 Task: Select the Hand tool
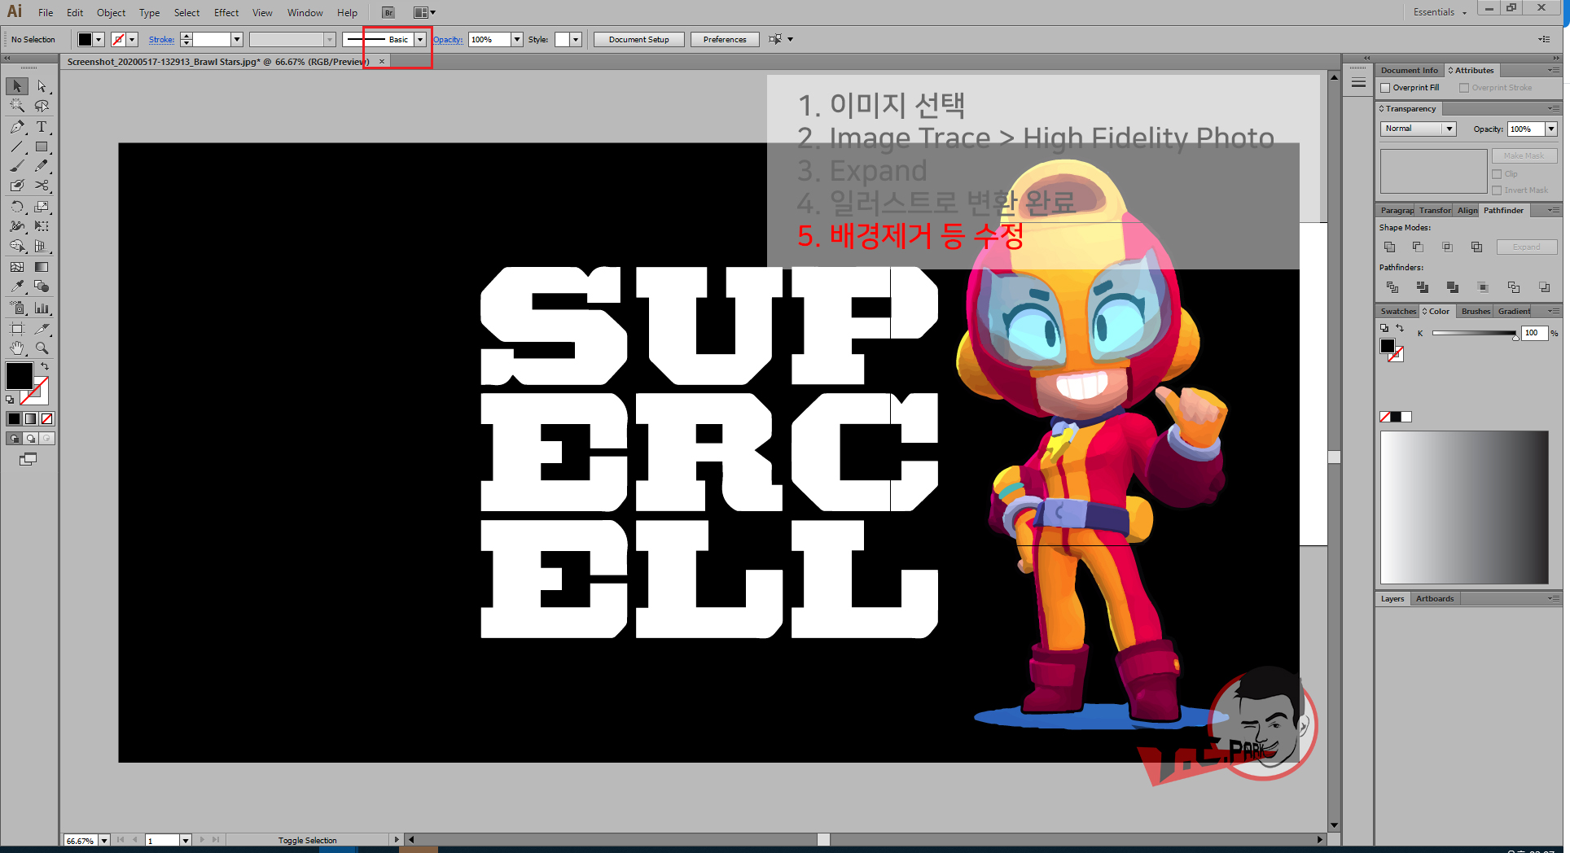tap(17, 348)
